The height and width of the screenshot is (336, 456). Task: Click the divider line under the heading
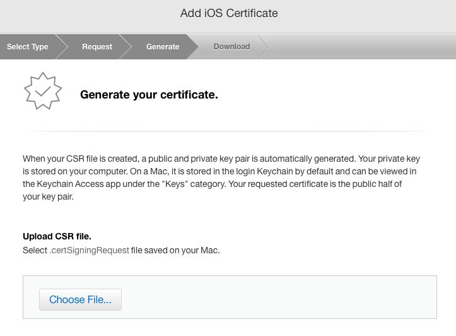click(x=229, y=131)
